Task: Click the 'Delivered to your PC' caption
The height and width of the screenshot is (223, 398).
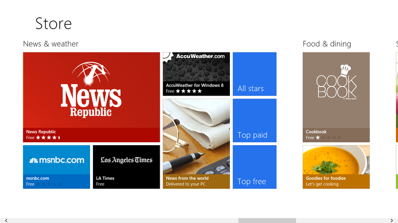Action: [x=186, y=184]
